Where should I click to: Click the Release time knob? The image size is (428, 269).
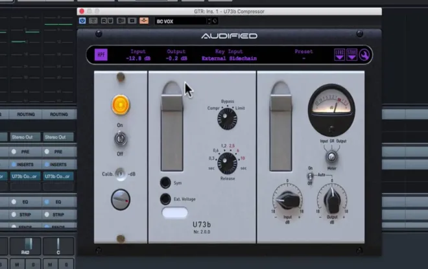point(227,163)
